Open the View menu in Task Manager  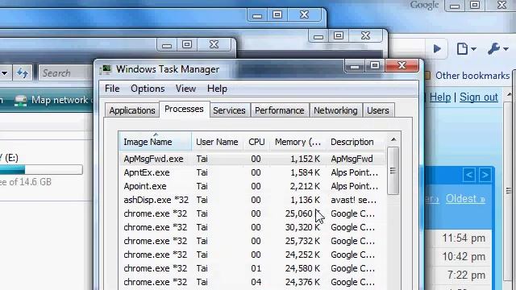coord(185,89)
